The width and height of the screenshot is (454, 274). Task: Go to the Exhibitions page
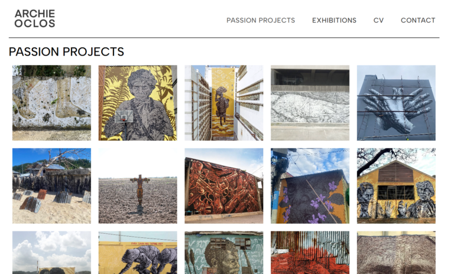pos(334,20)
